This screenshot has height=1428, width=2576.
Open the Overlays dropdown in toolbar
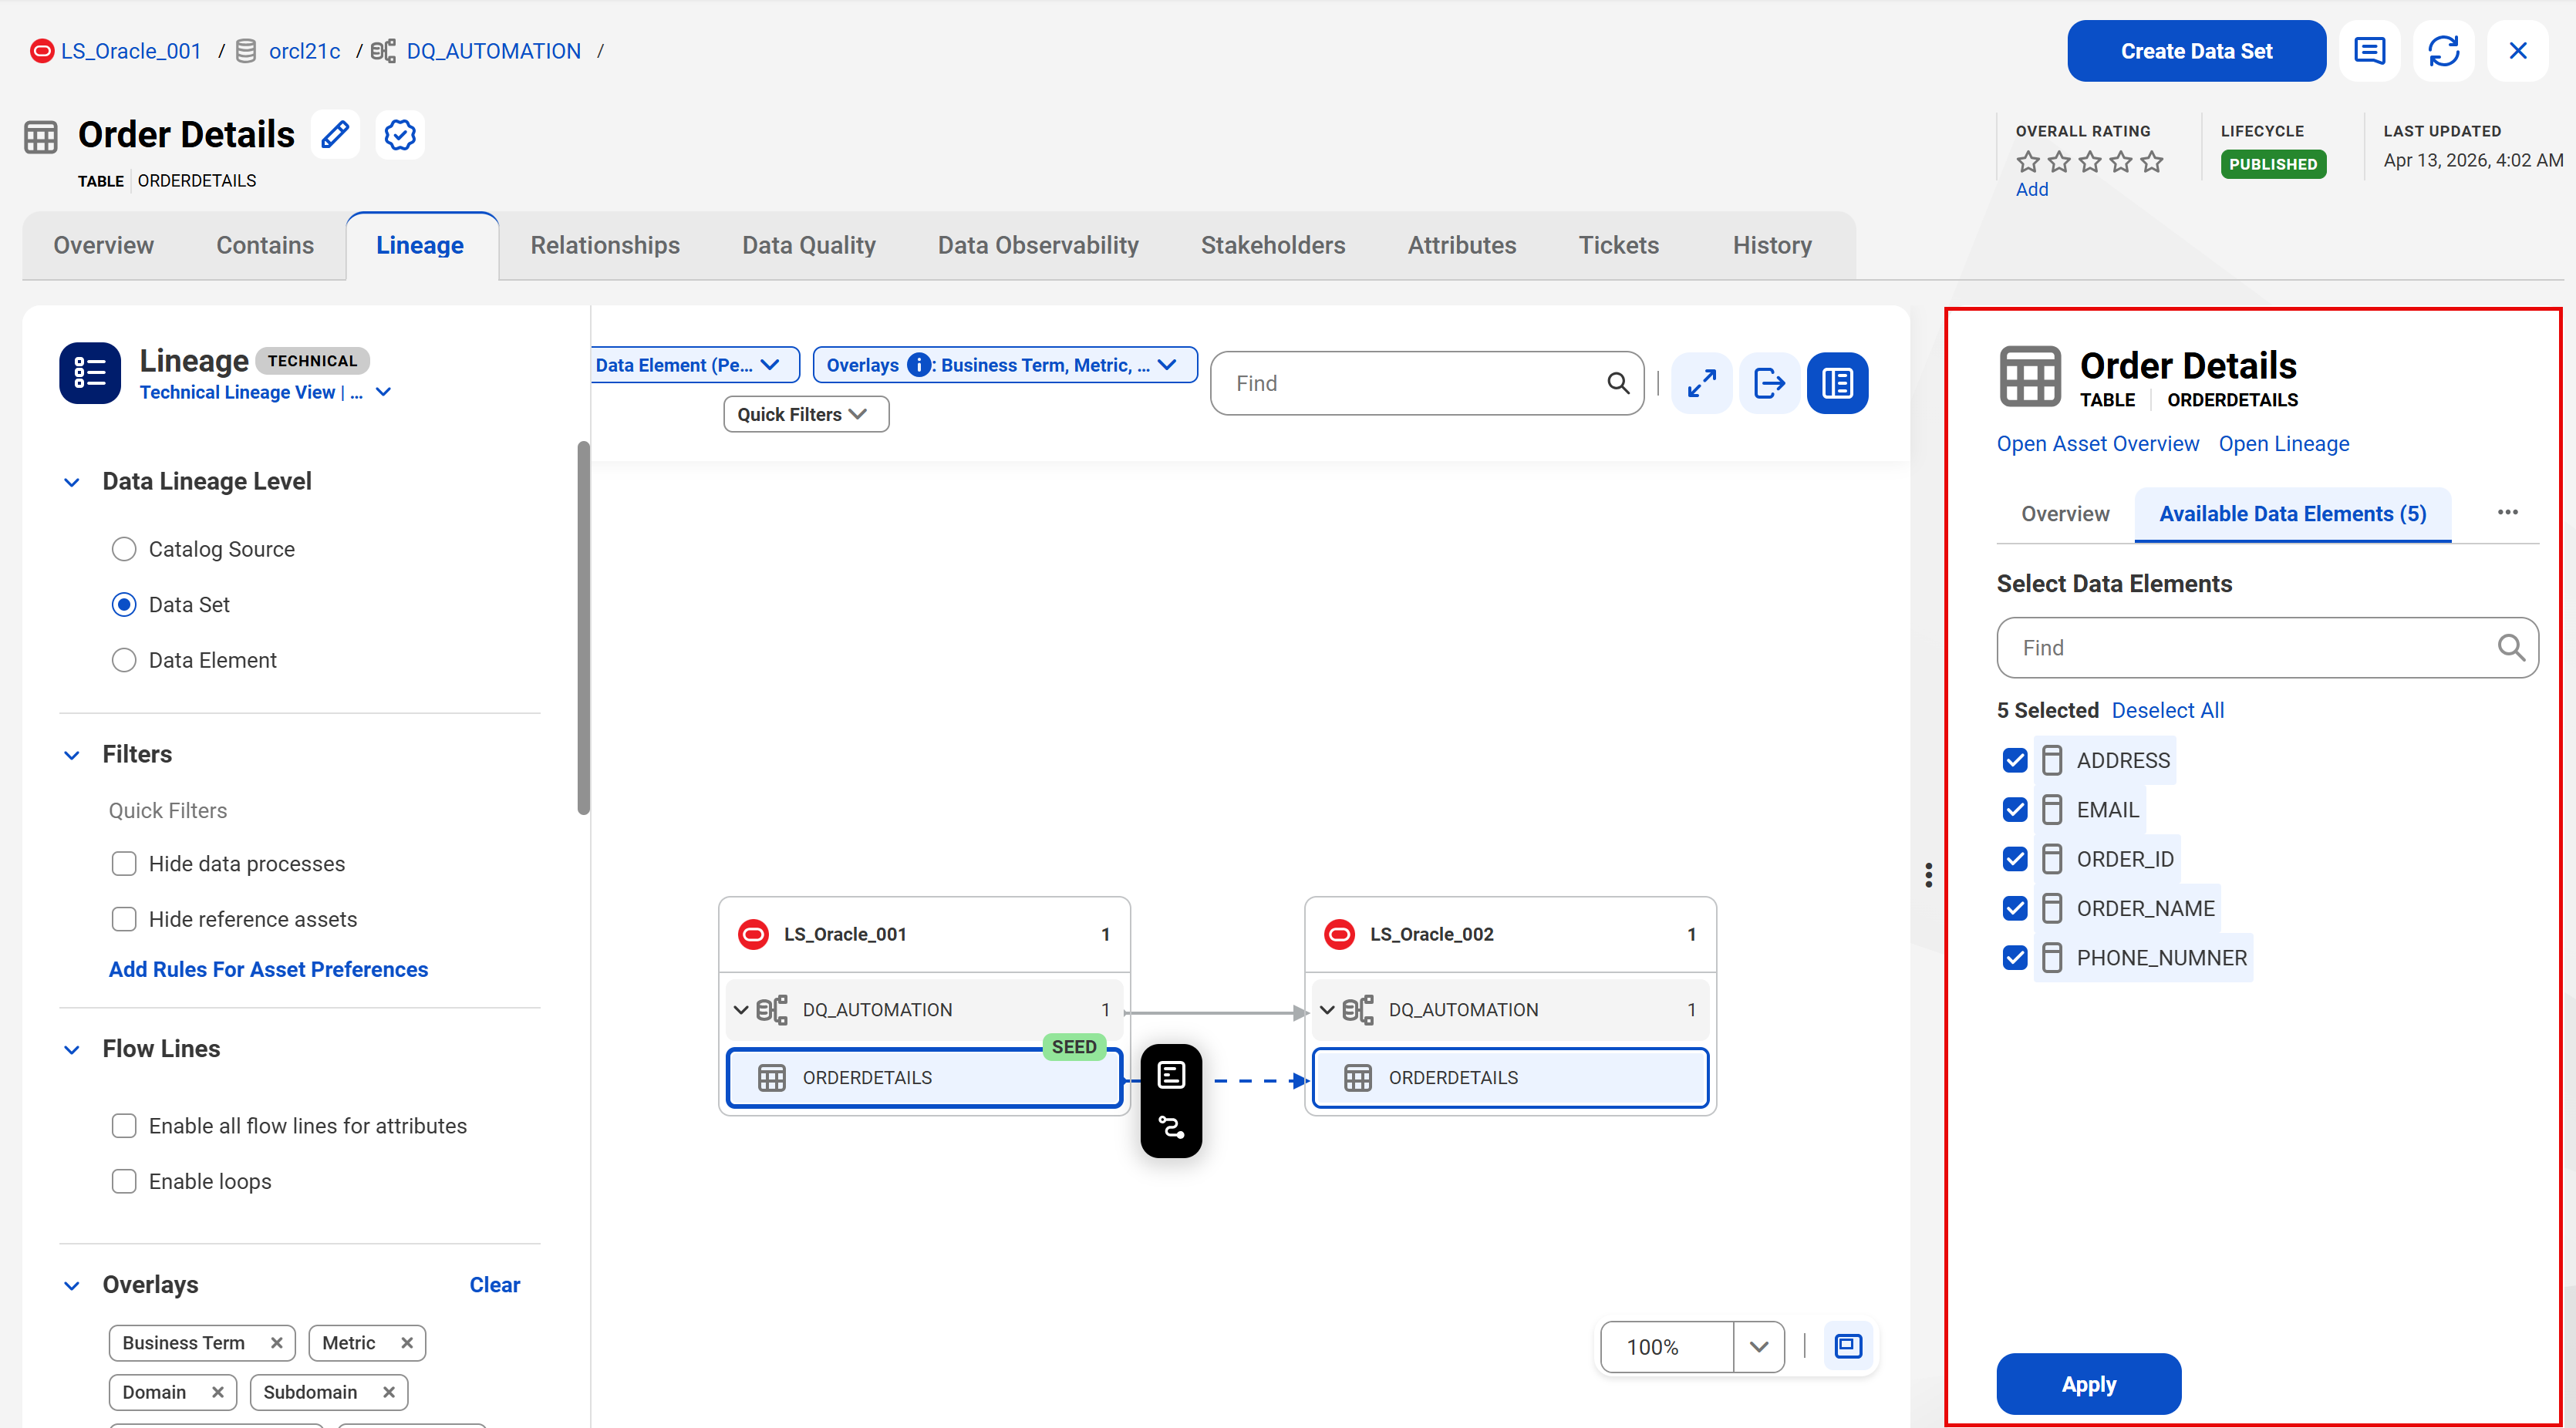pyautogui.click(x=1004, y=365)
